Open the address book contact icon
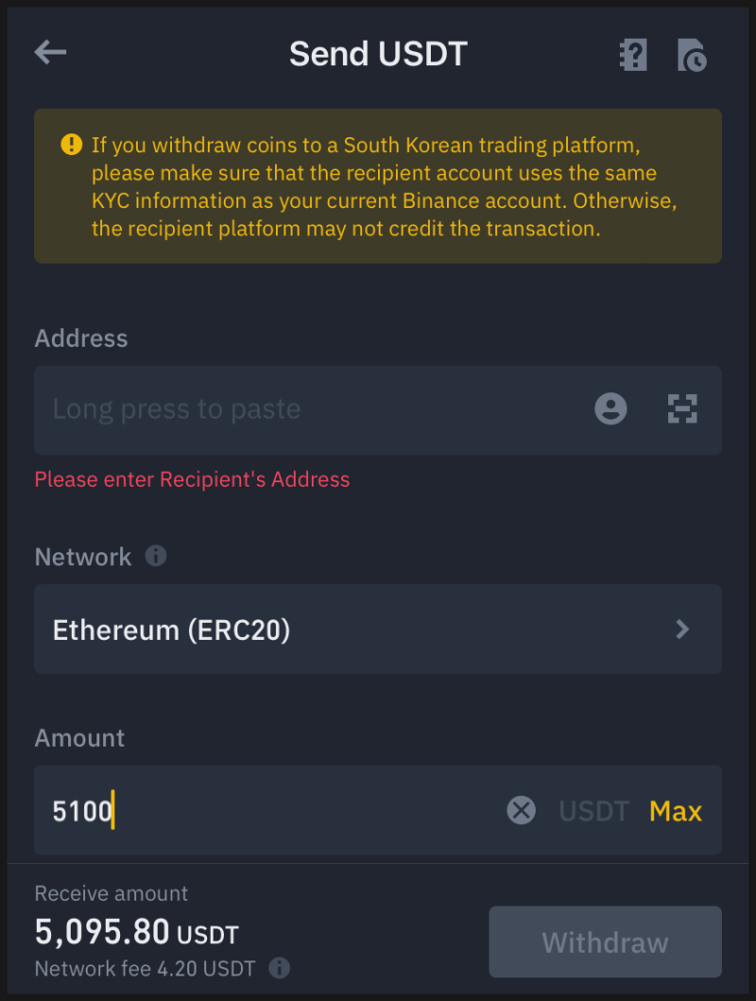The image size is (756, 1001). pyautogui.click(x=610, y=409)
